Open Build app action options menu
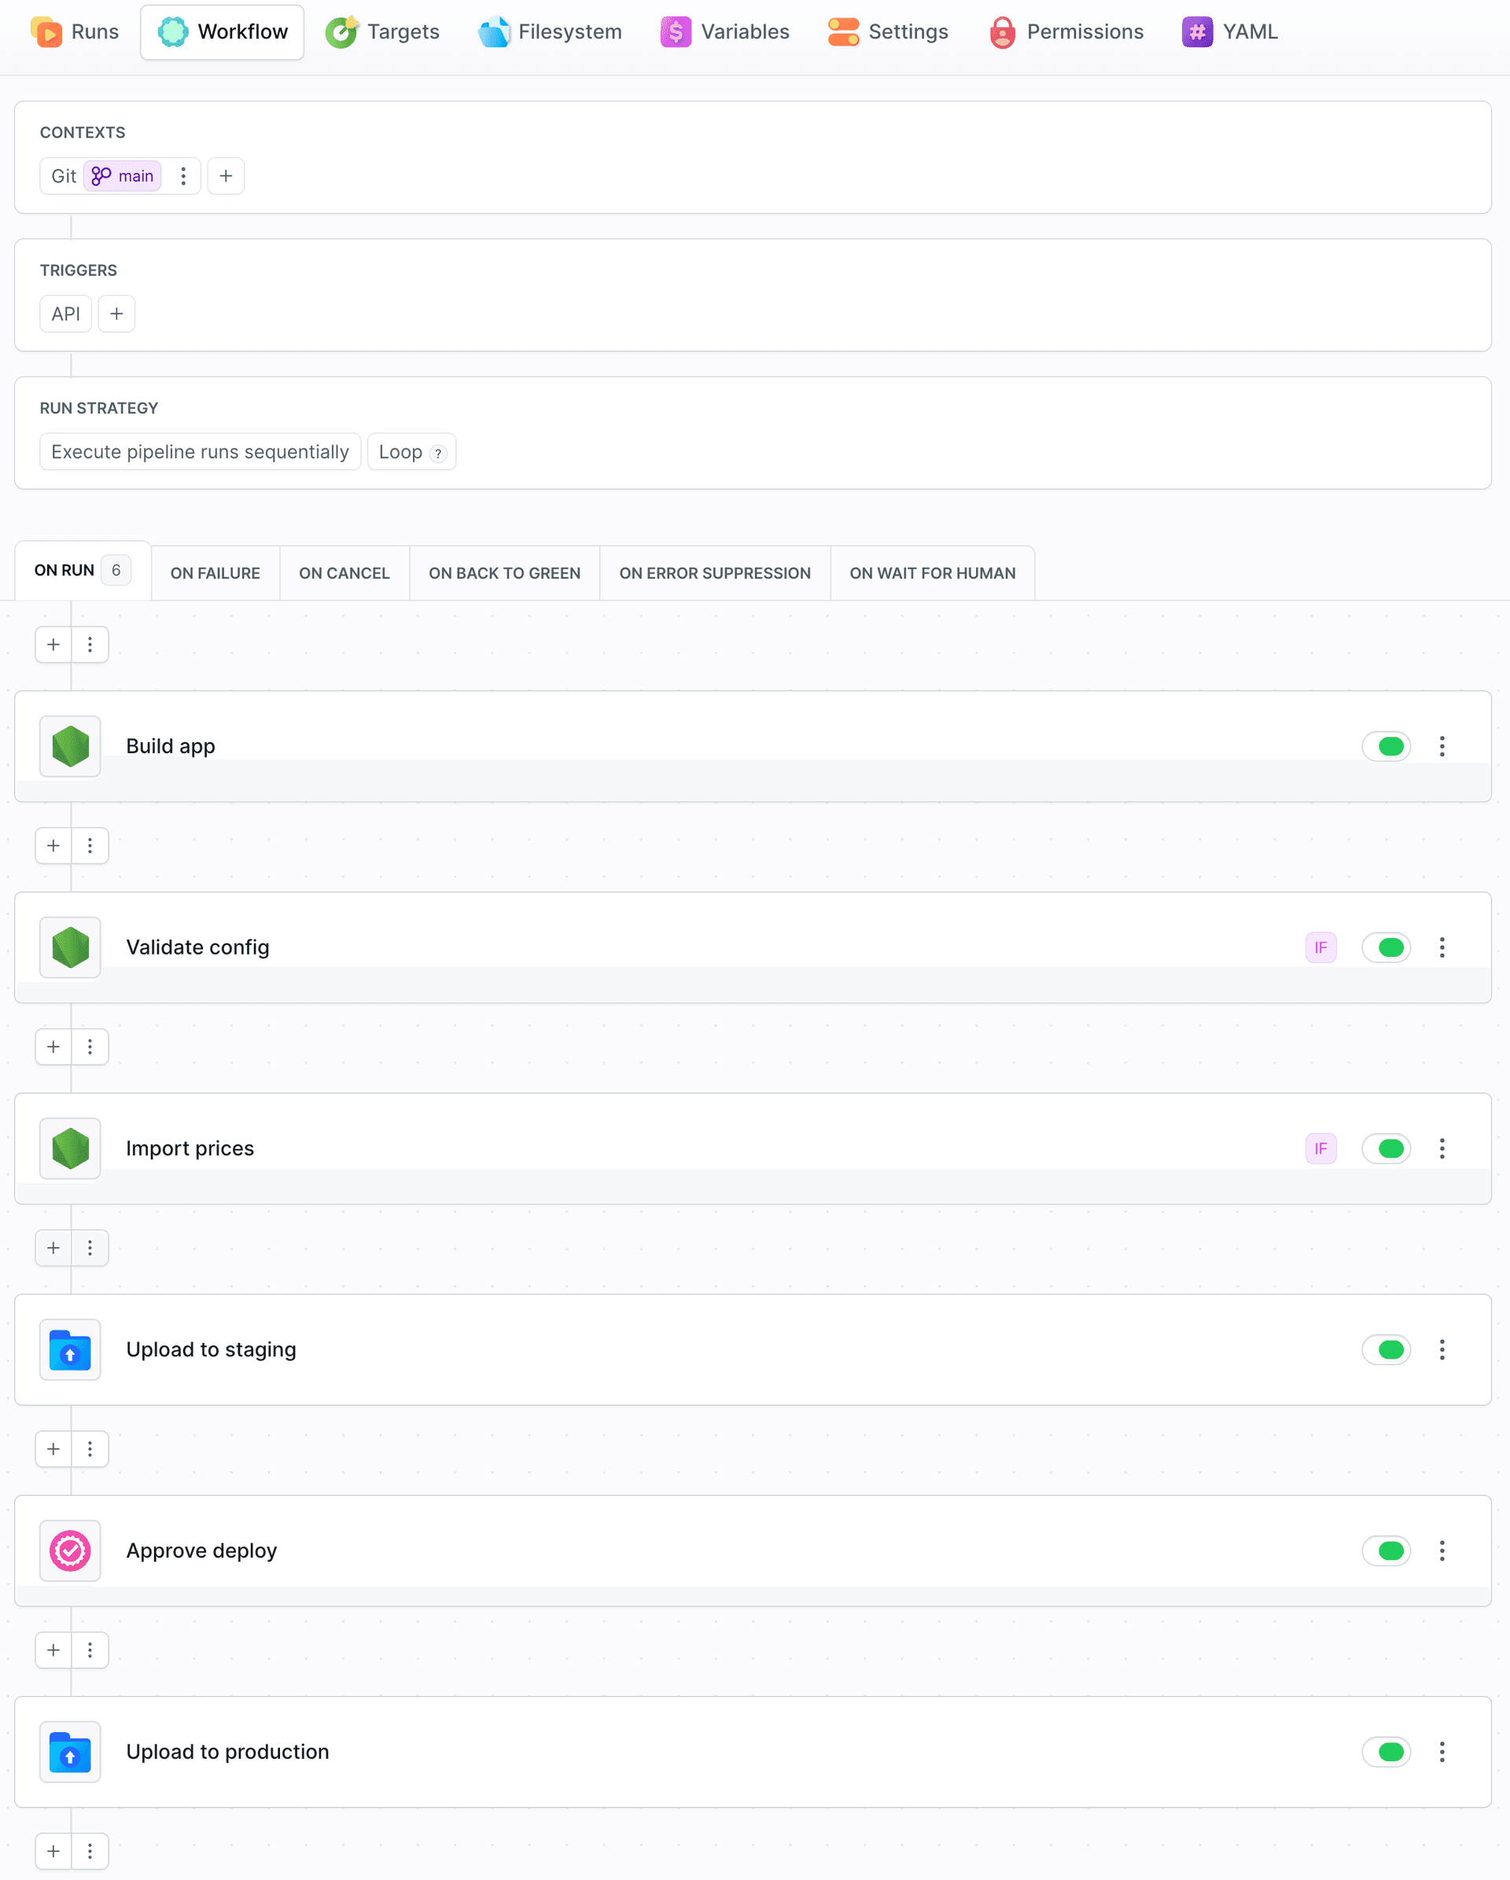 point(1442,746)
